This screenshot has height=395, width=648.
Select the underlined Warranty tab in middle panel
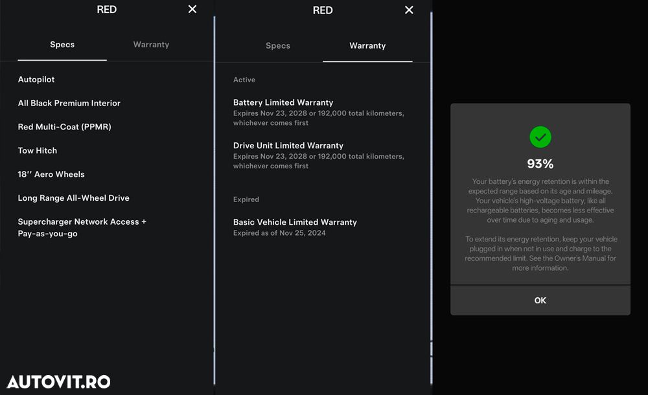point(367,46)
